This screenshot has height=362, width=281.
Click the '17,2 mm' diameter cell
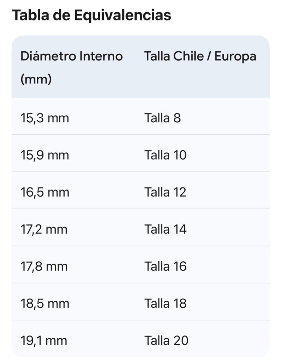pyautogui.click(x=44, y=229)
